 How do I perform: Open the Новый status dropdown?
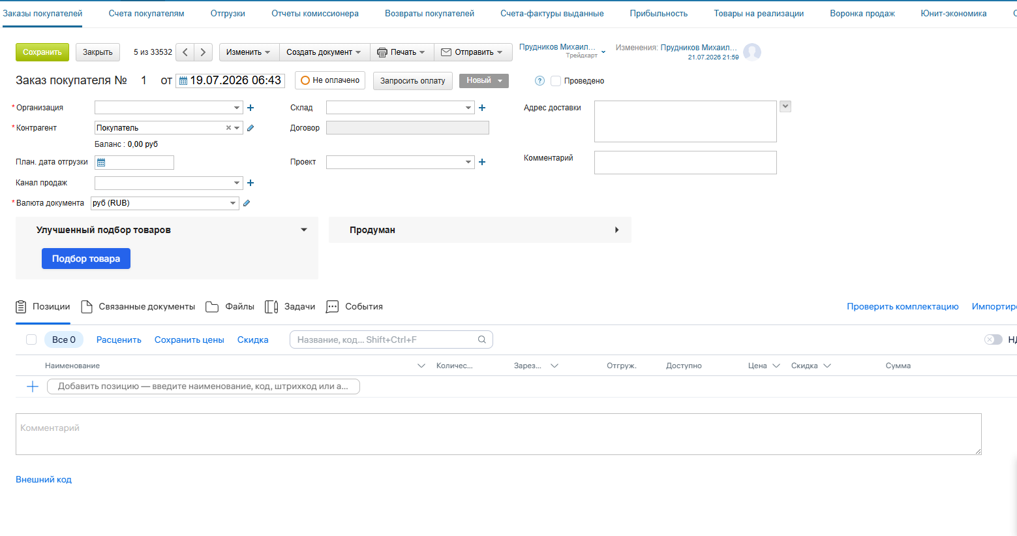coord(483,80)
